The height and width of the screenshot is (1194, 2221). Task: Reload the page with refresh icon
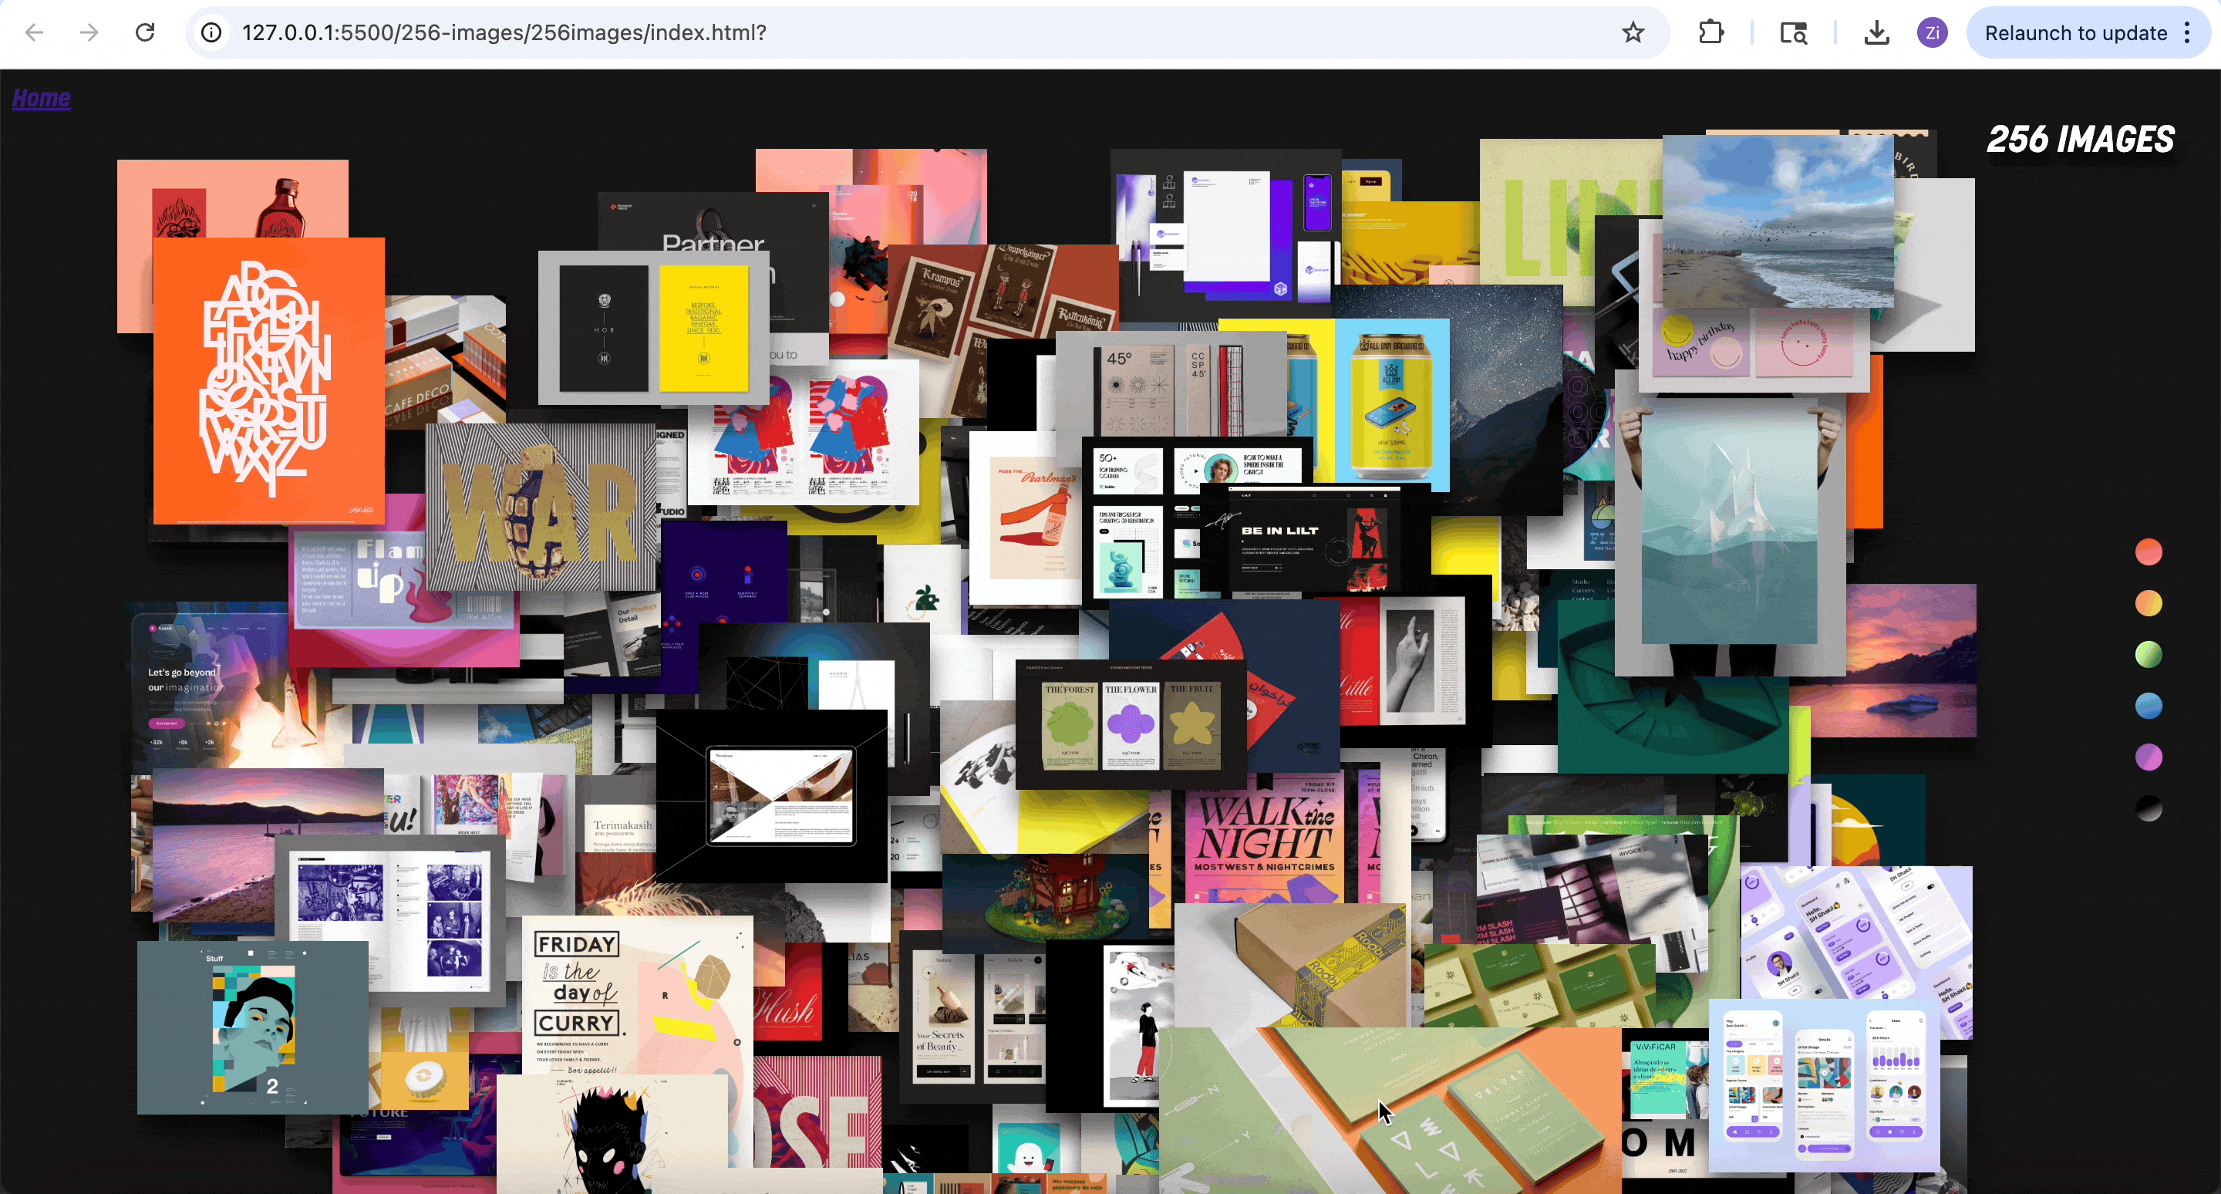[145, 32]
